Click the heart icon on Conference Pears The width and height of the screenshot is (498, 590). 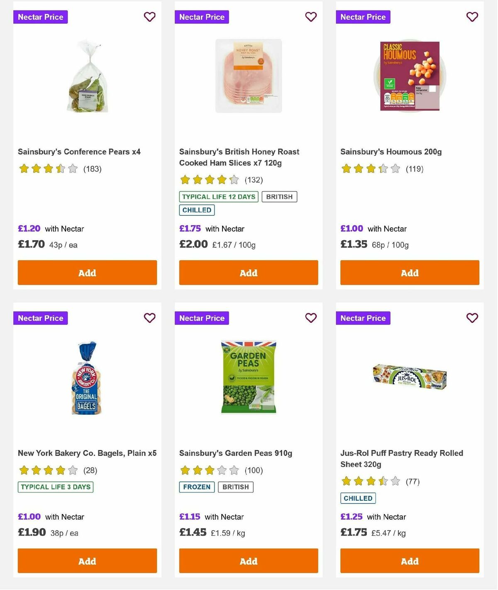(x=149, y=17)
